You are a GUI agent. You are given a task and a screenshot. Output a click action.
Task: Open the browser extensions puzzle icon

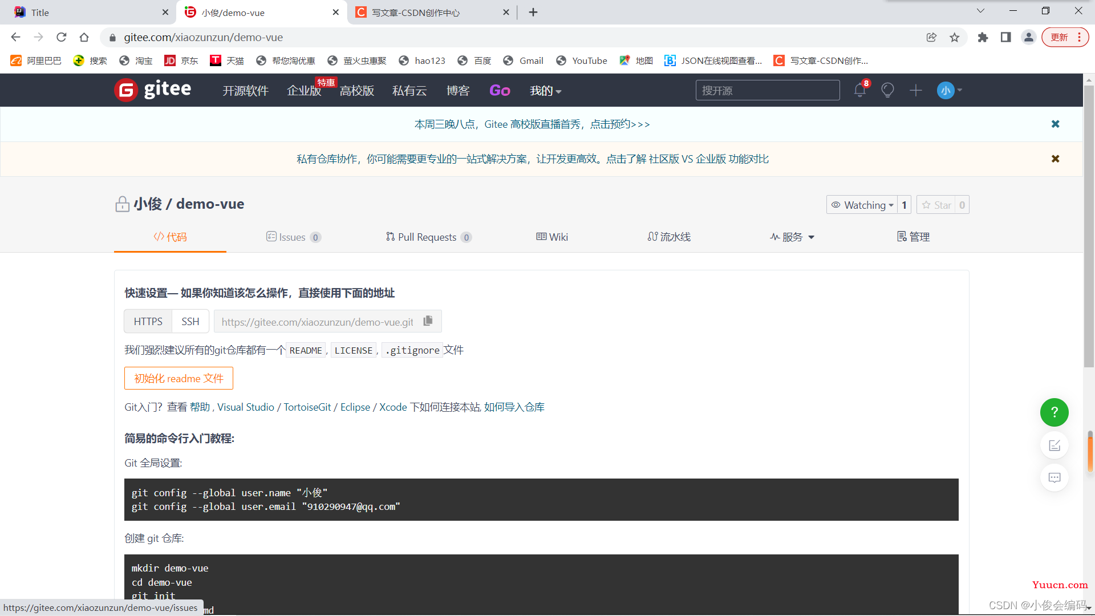(983, 37)
